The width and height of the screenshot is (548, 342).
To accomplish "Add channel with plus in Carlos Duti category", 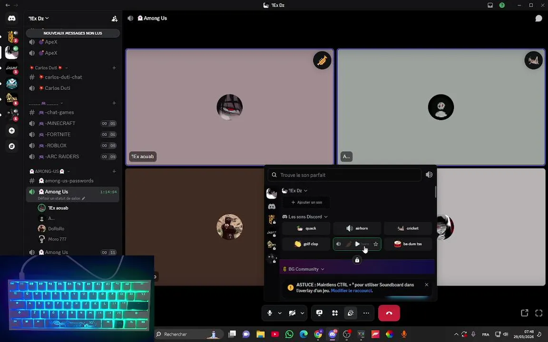I will point(114,68).
